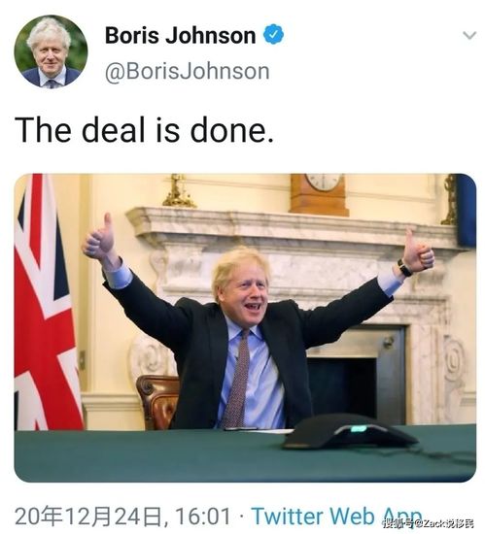Visit the @BorisJohnson handle link
Image resolution: width=485 pixels, height=534 pixels.
pos(188,71)
